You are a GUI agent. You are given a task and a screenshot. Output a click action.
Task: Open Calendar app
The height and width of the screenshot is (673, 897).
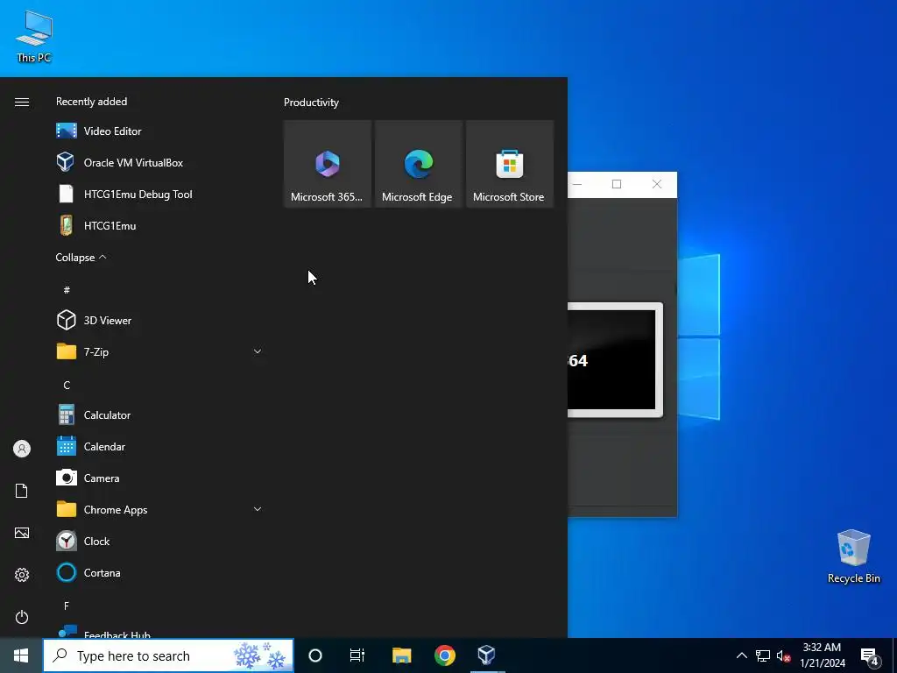[159, 446]
